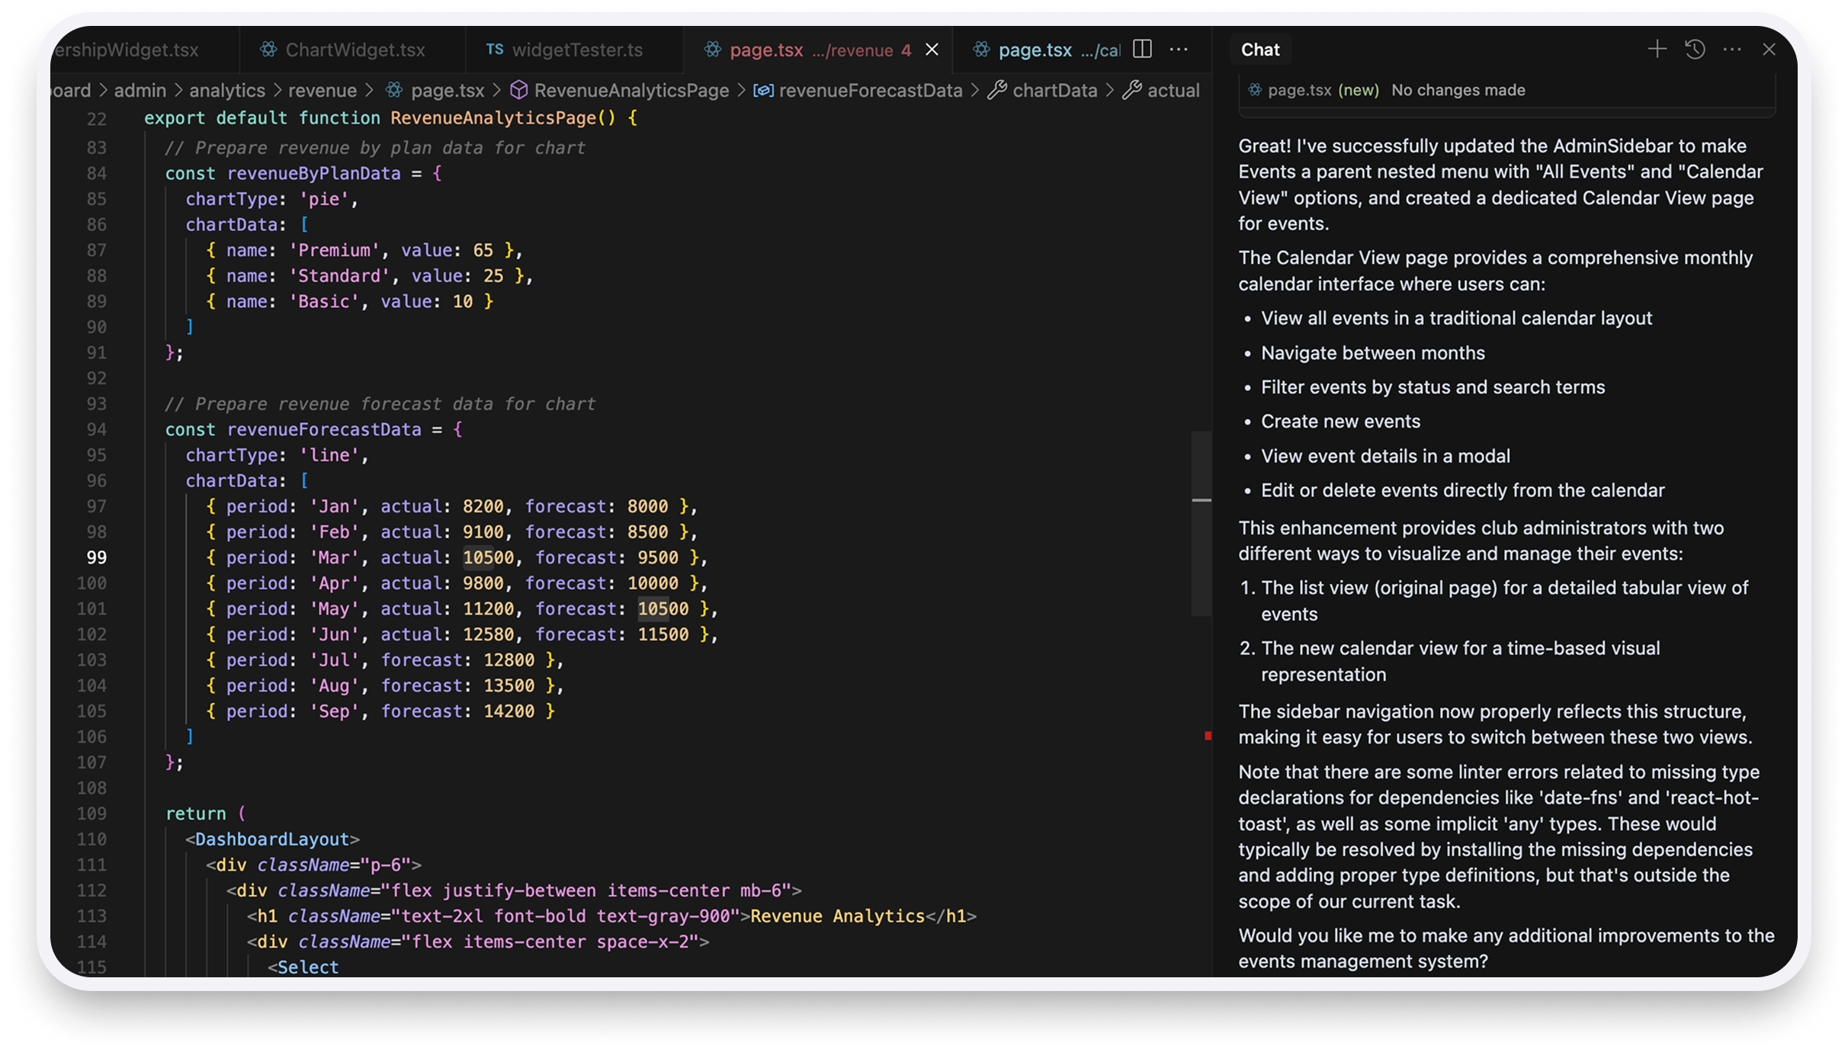Close the Chat panel
Image resolution: width=1848 pixels, height=1052 pixels.
(x=1769, y=50)
